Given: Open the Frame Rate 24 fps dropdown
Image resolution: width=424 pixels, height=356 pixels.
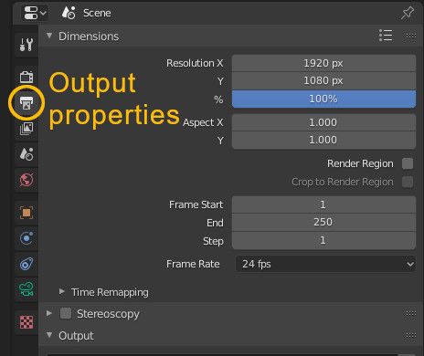Looking at the screenshot, I should 325,264.
